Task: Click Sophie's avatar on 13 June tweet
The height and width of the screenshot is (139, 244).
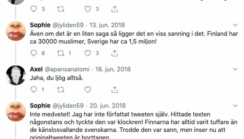Action: (x=16, y=31)
